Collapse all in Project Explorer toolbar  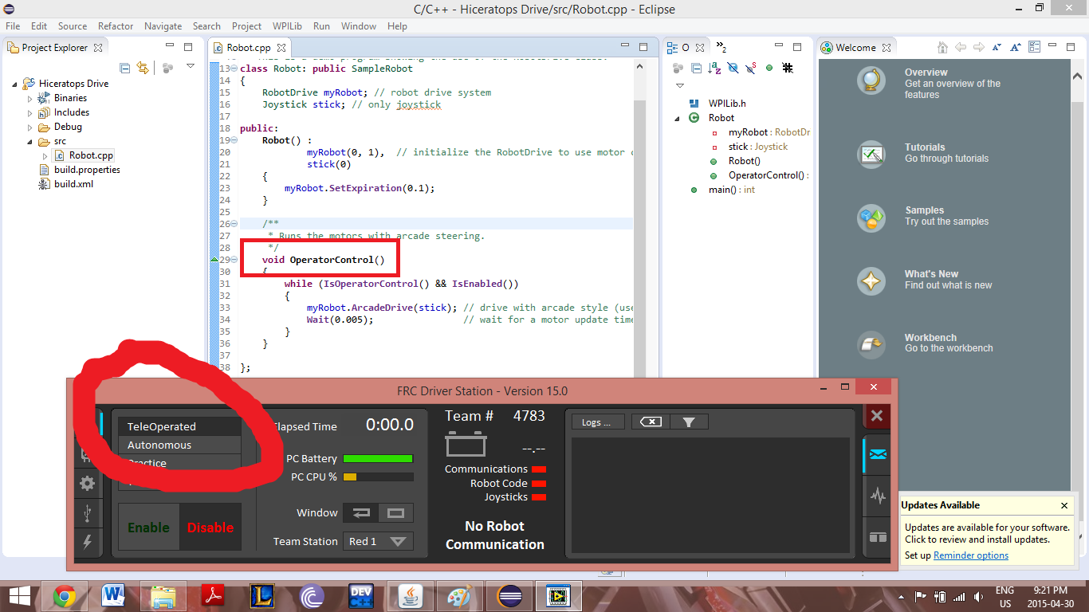(125, 68)
